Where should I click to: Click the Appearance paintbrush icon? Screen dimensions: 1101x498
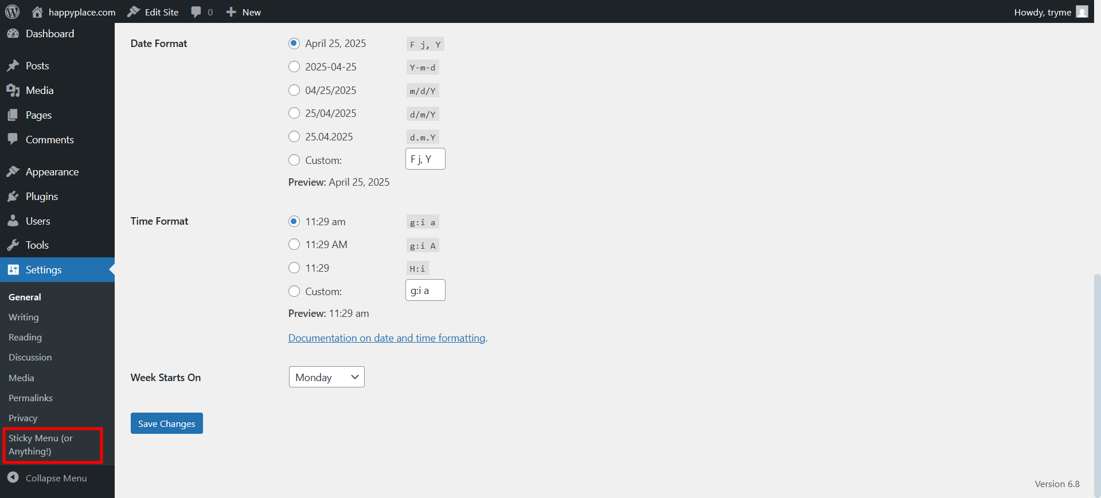13,172
